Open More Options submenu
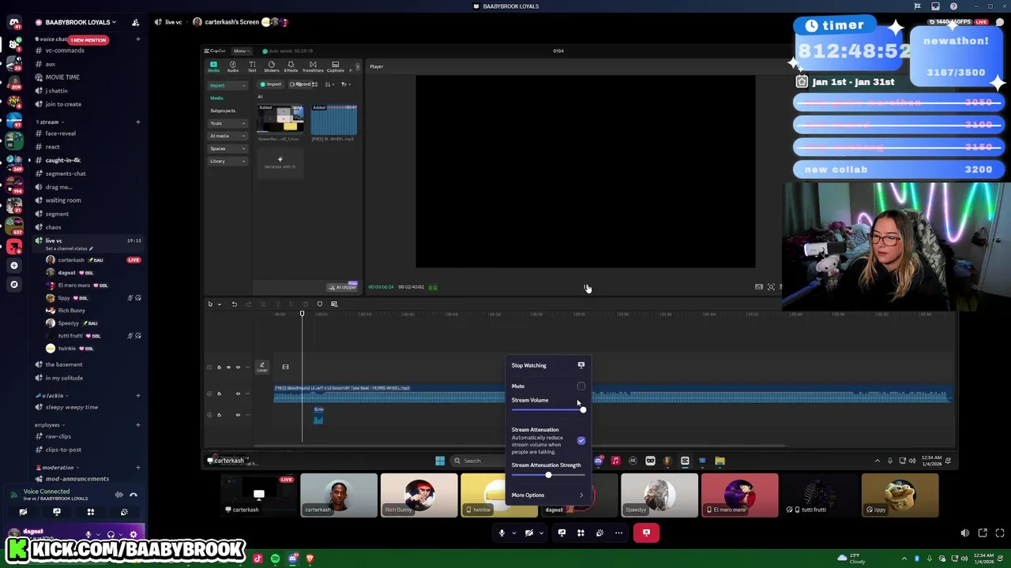Image resolution: width=1011 pixels, height=568 pixels. (x=547, y=495)
